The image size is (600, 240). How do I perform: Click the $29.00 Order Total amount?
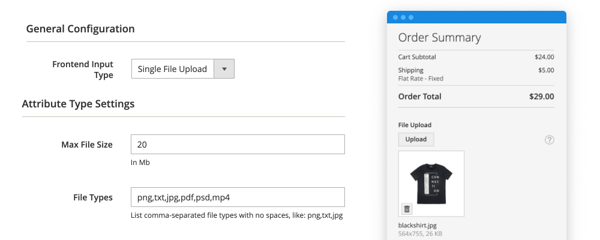pos(541,96)
